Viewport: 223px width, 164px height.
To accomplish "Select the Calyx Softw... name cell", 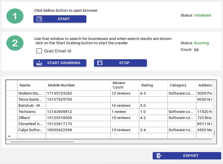I will click(x=32, y=130).
